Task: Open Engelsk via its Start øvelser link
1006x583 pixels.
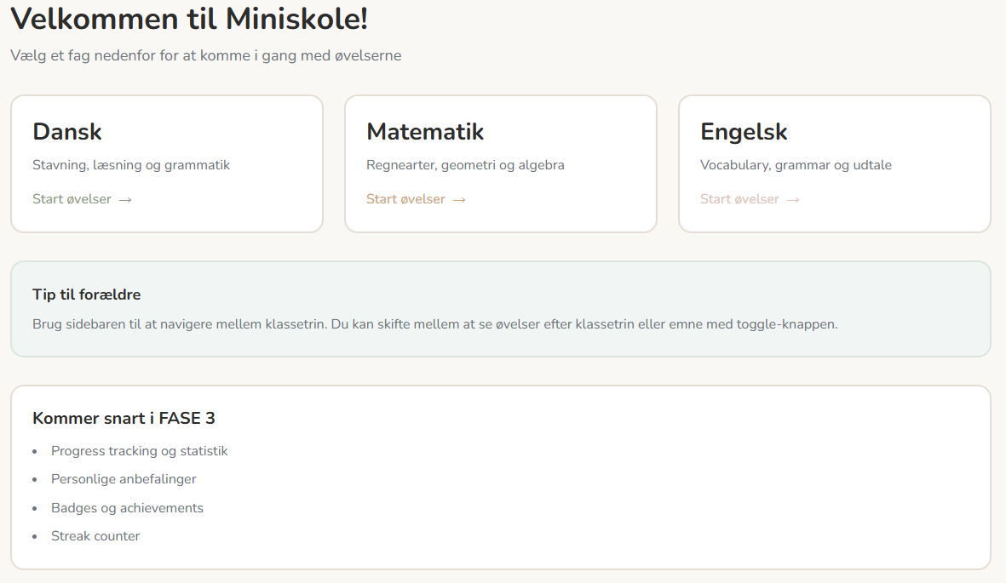Action: tap(740, 199)
